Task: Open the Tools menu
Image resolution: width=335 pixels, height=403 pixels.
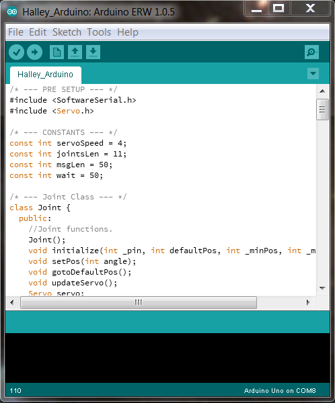Action: pos(99,32)
